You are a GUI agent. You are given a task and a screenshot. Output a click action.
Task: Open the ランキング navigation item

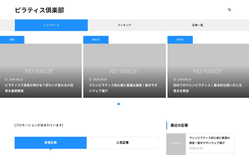click(x=124, y=25)
